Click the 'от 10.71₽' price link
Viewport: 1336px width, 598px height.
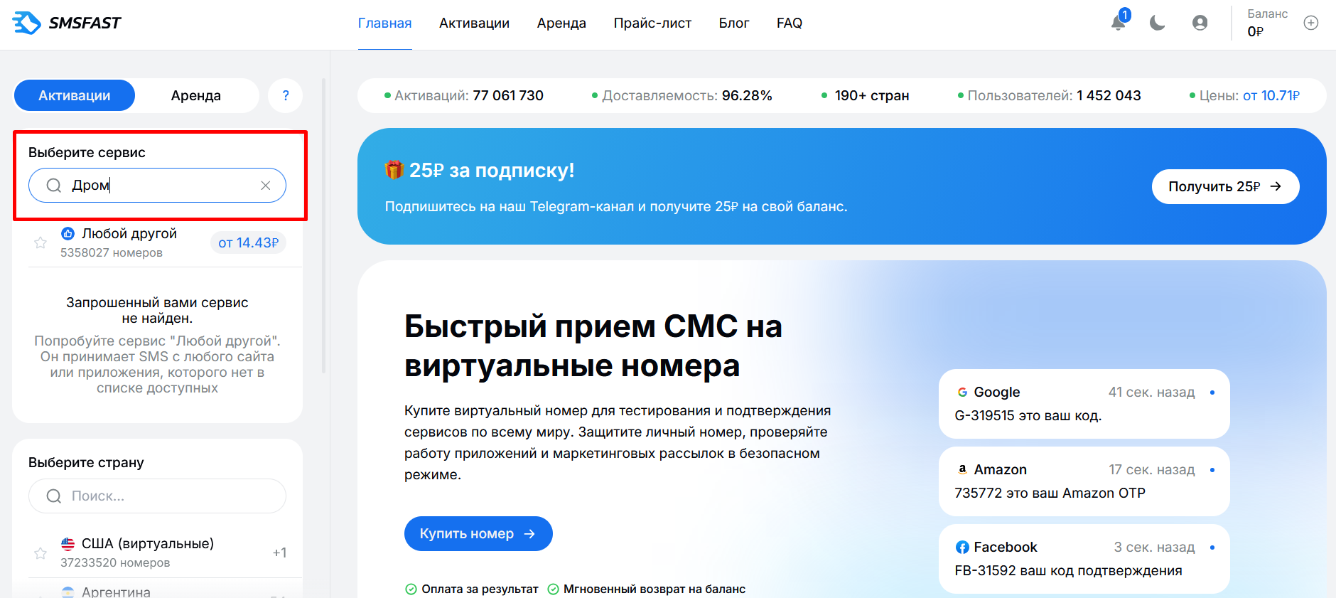1271,95
